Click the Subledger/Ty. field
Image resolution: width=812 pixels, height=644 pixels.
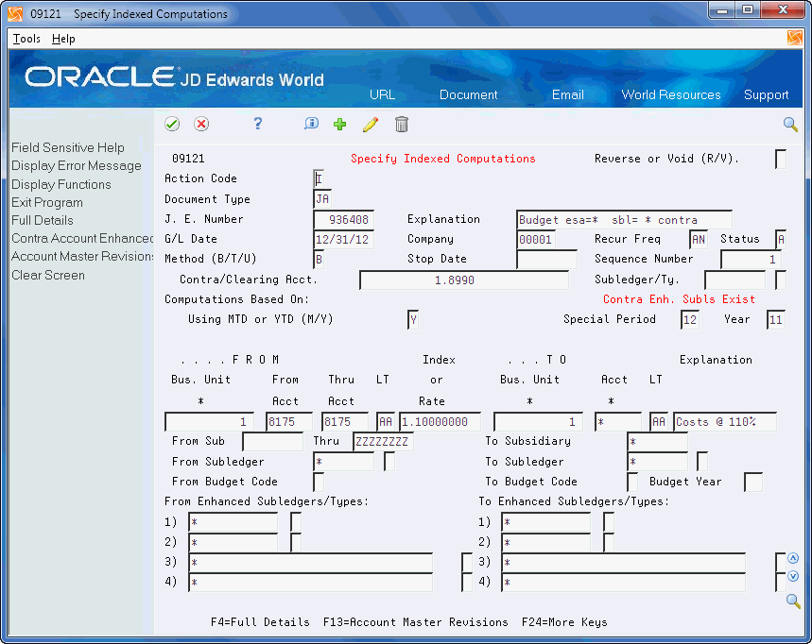[x=735, y=280]
